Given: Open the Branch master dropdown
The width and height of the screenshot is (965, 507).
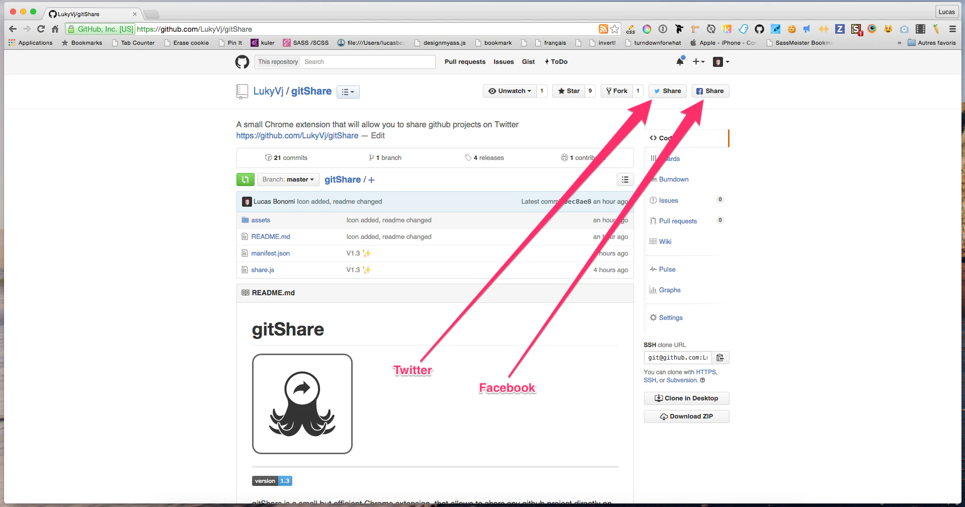Looking at the screenshot, I should (288, 179).
